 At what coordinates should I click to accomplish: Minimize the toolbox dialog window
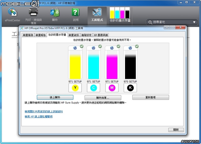tap(167, 27)
